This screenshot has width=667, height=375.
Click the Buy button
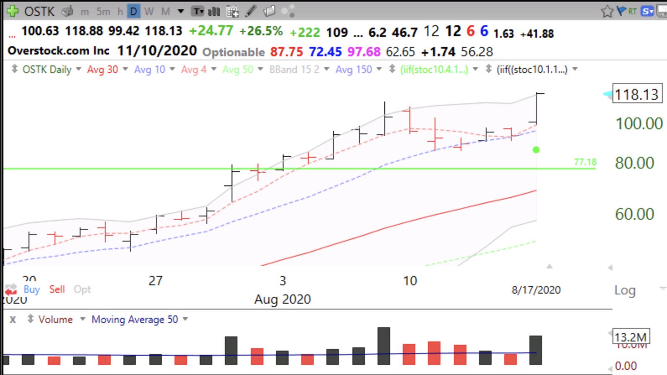pyautogui.click(x=31, y=289)
